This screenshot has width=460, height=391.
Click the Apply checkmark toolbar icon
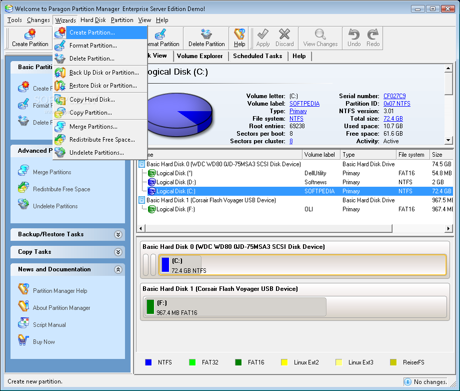point(263,34)
